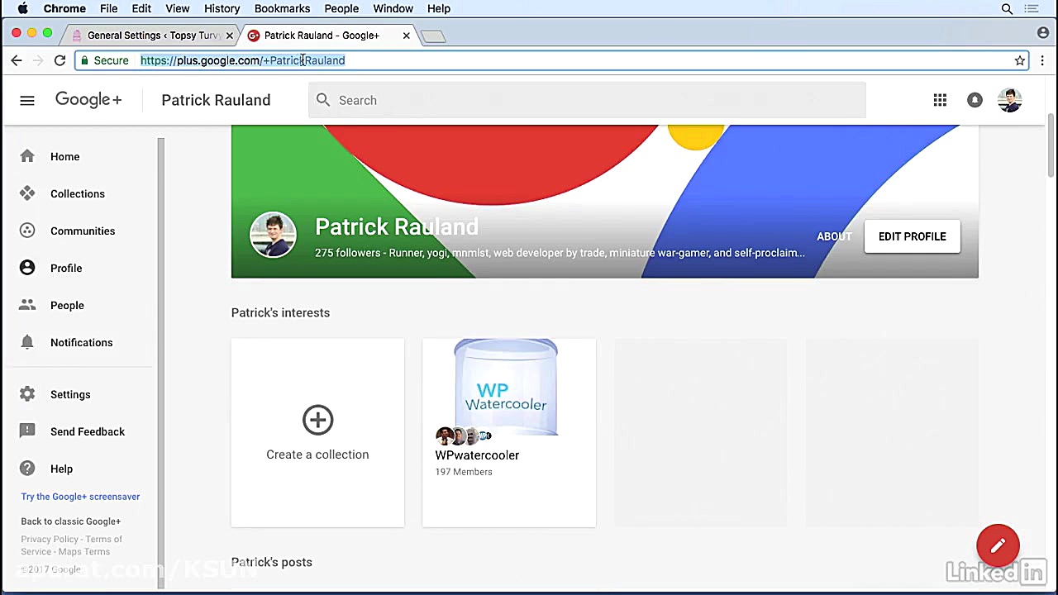The width and height of the screenshot is (1058, 595).
Task: Click the macOS Spotlight search icon
Action: click(x=1007, y=8)
